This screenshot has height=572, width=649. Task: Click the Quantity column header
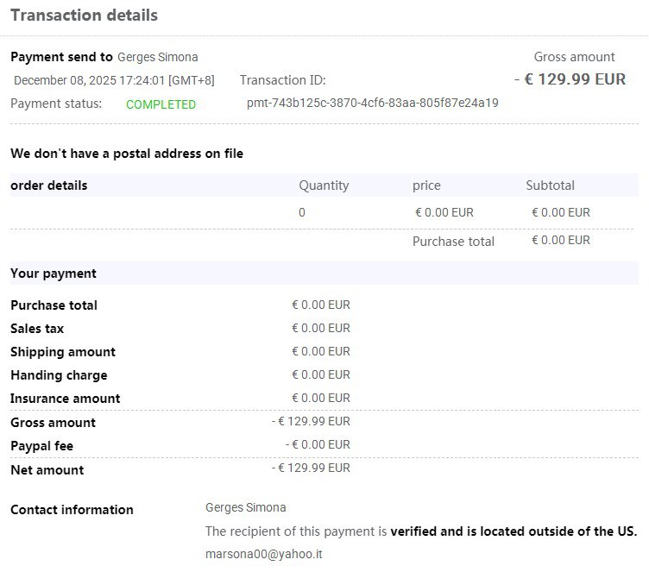324,185
